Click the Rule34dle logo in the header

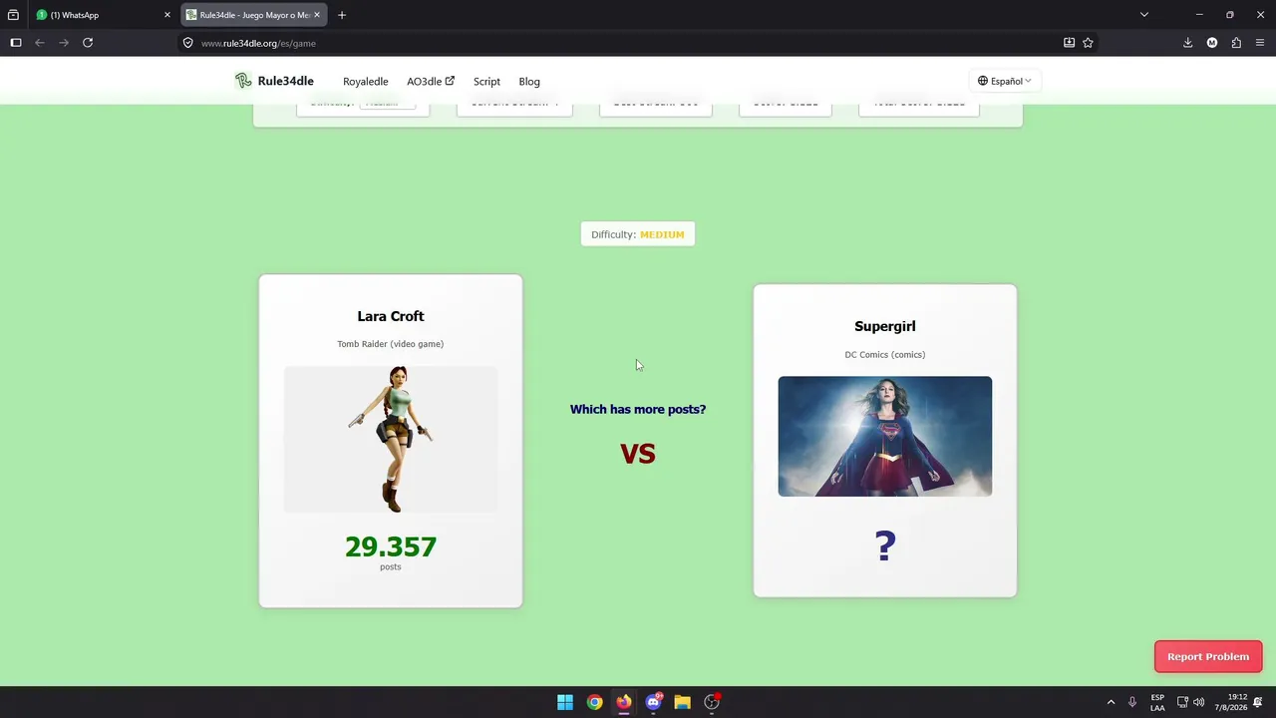(274, 81)
